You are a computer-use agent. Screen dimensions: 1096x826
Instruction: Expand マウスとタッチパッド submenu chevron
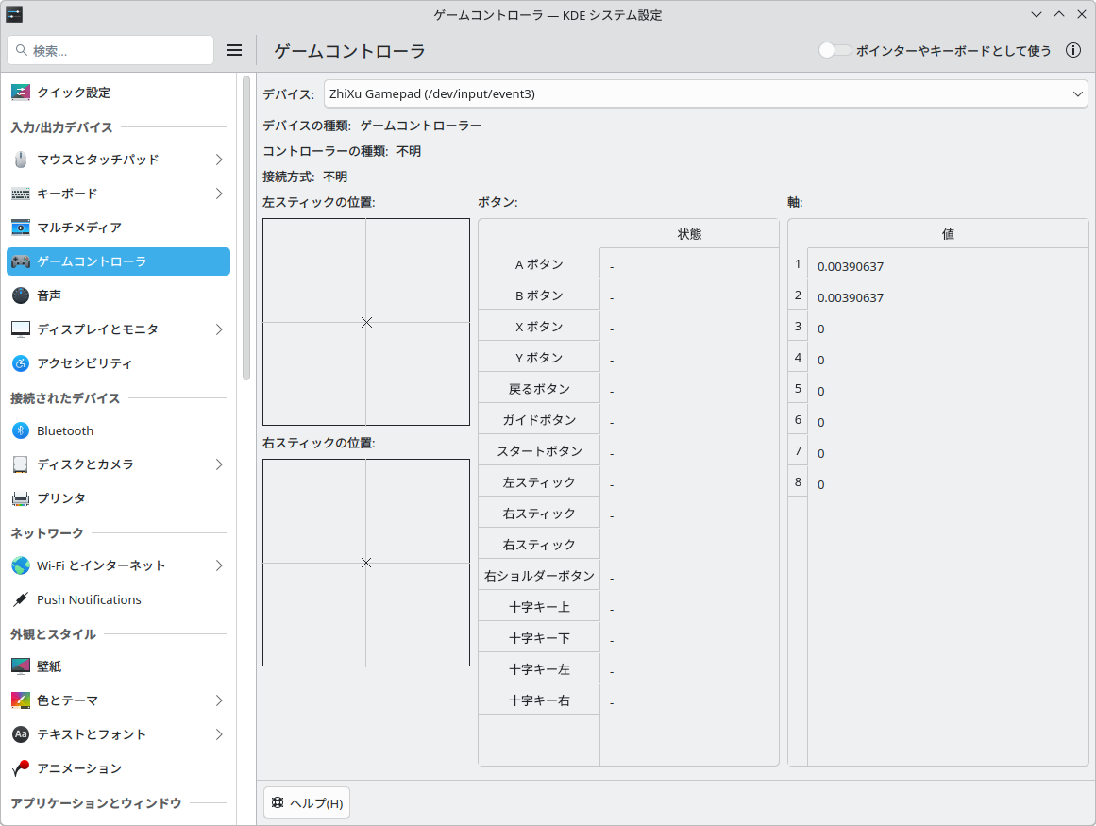point(219,160)
